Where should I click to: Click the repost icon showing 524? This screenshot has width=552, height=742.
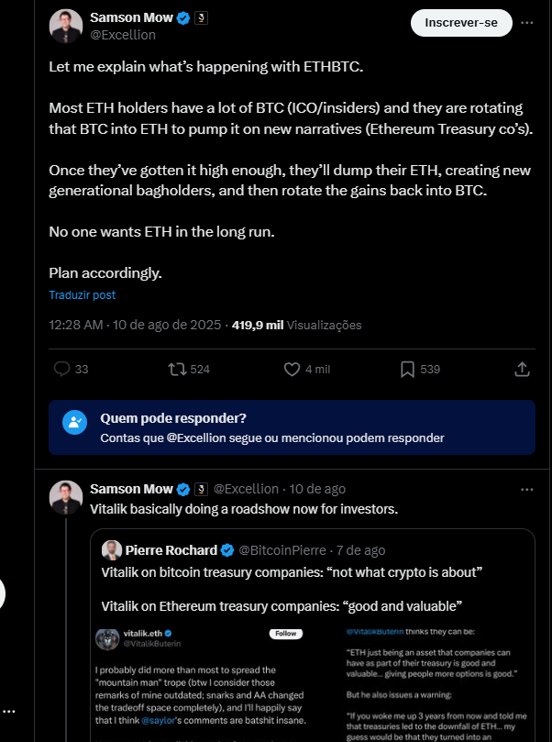pyautogui.click(x=178, y=369)
